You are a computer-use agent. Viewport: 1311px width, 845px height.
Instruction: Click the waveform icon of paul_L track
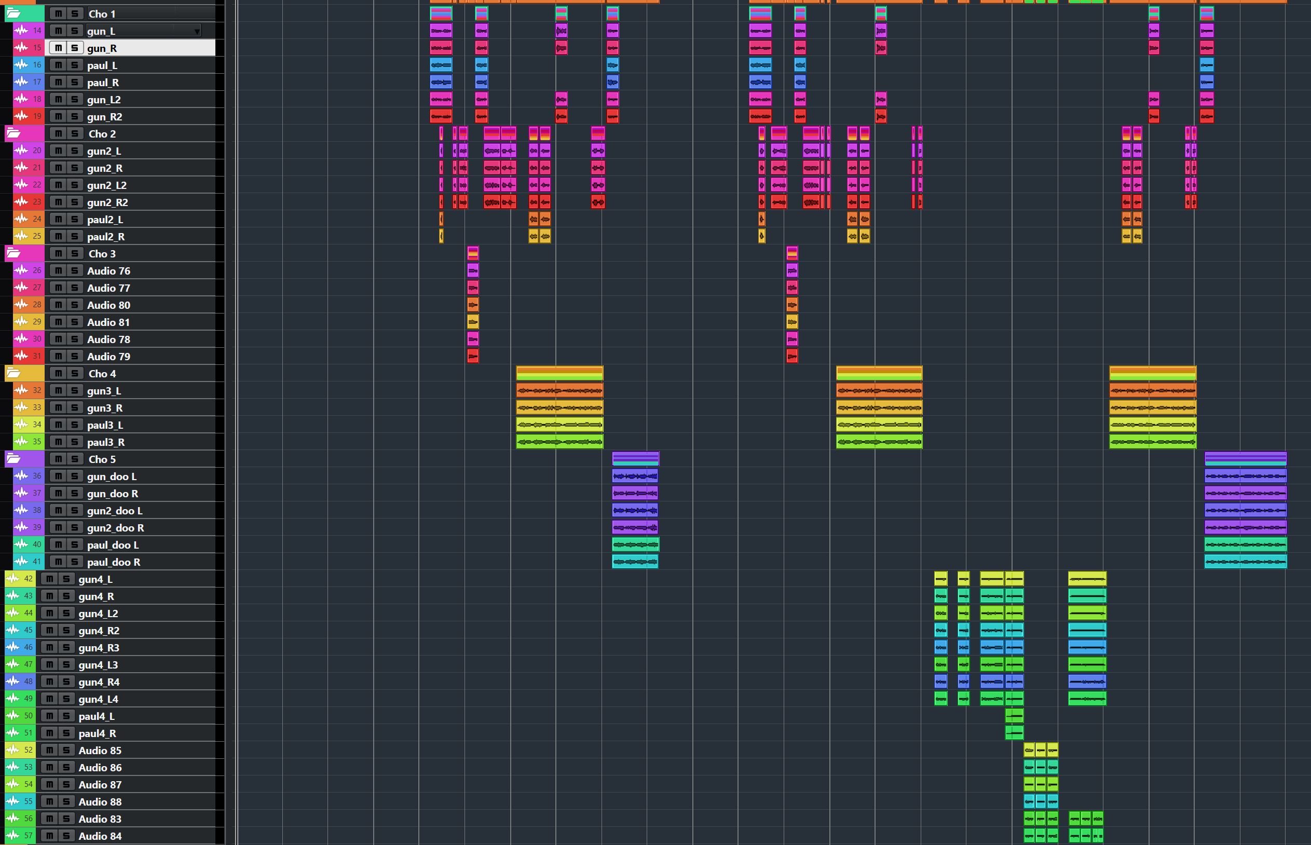pyautogui.click(x=21, y=65)
